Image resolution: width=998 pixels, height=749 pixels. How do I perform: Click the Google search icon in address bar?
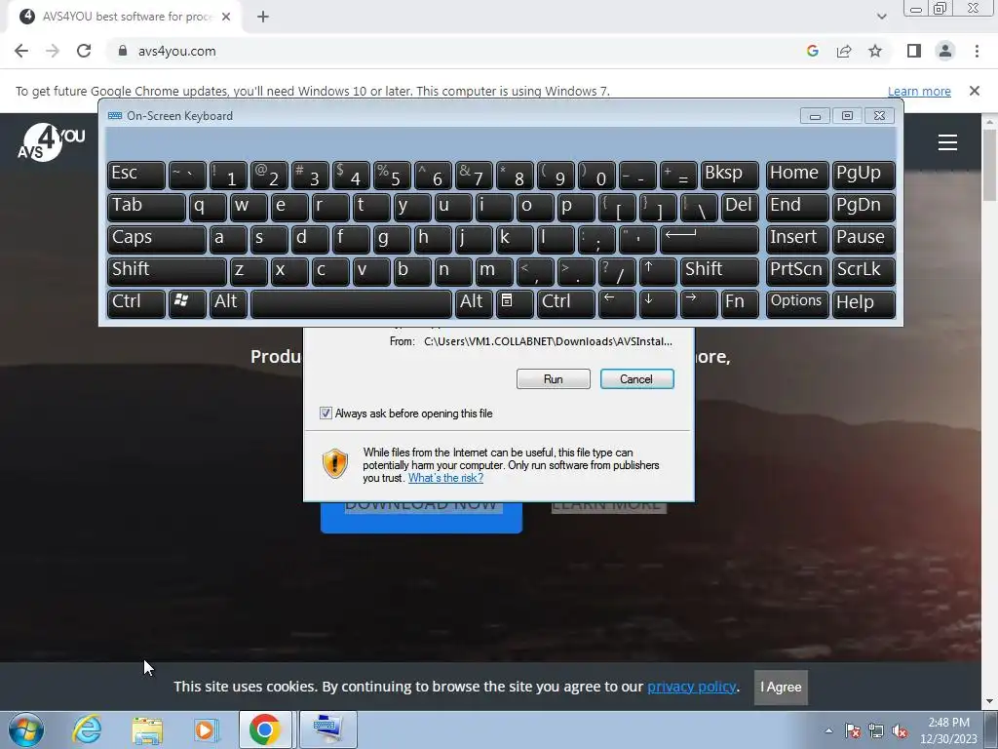click(x=812, y=51)
